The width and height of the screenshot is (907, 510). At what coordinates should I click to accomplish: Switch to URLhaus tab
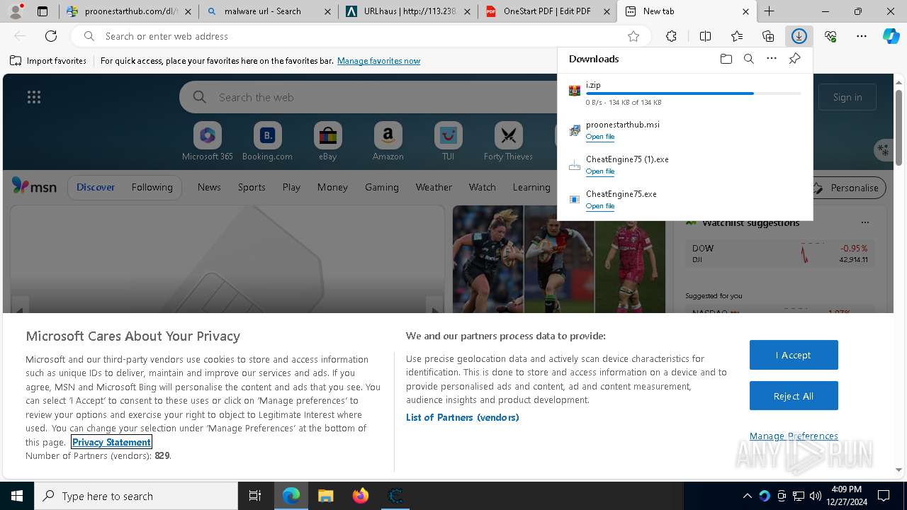tap(407, 11)
